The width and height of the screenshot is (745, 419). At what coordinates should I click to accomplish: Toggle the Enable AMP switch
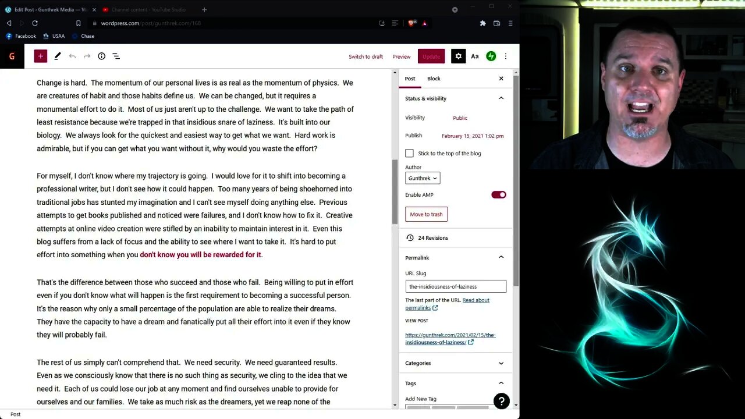499,194
